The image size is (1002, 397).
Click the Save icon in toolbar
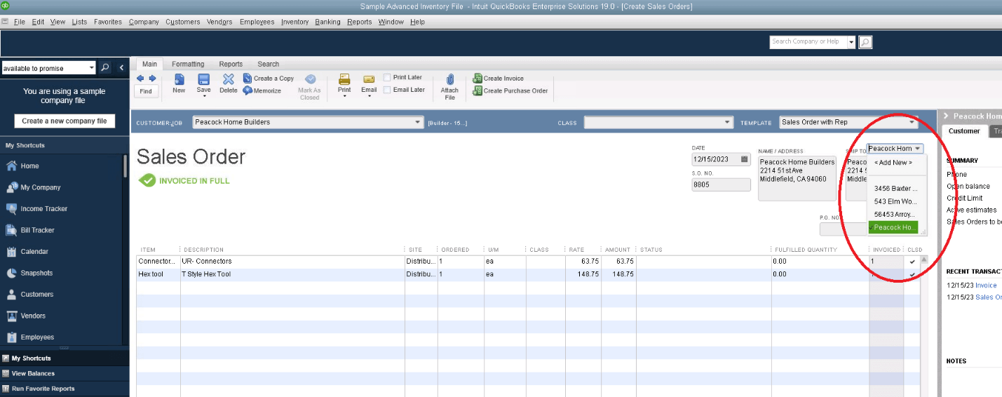(x=203, y=80)
